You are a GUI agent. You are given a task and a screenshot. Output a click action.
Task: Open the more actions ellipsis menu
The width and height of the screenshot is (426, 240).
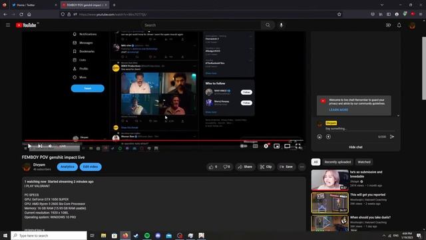click(302, 167)
